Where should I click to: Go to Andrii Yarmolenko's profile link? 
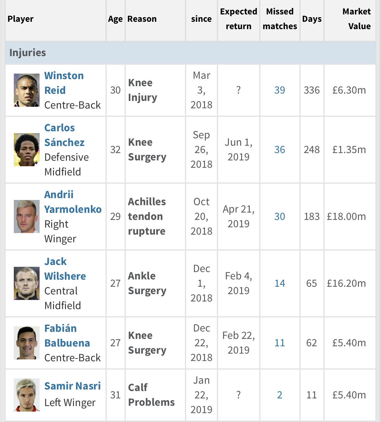(73, 202)
